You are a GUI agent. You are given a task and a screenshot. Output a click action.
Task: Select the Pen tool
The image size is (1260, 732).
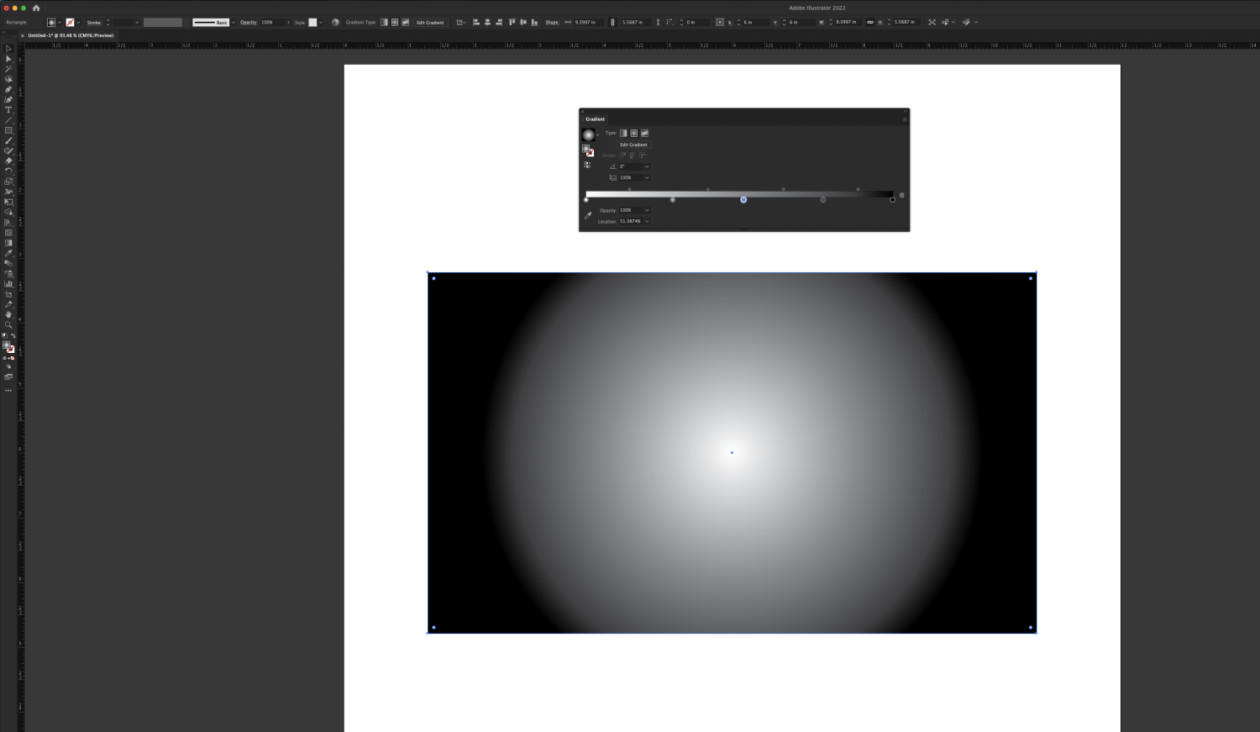click(x=8, y=90)
